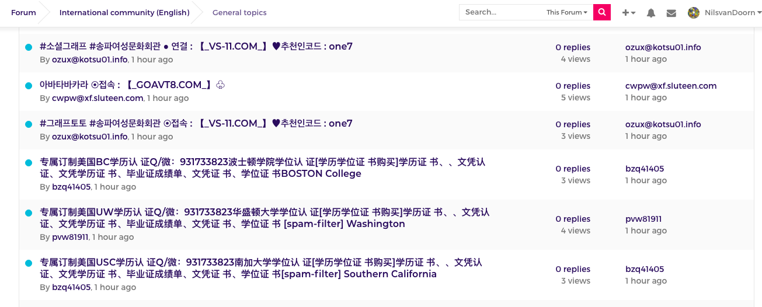The height and width of the screenshot is (307, 762).
Task: Click unread dot of Southern California topic
Action: (29, 263)
